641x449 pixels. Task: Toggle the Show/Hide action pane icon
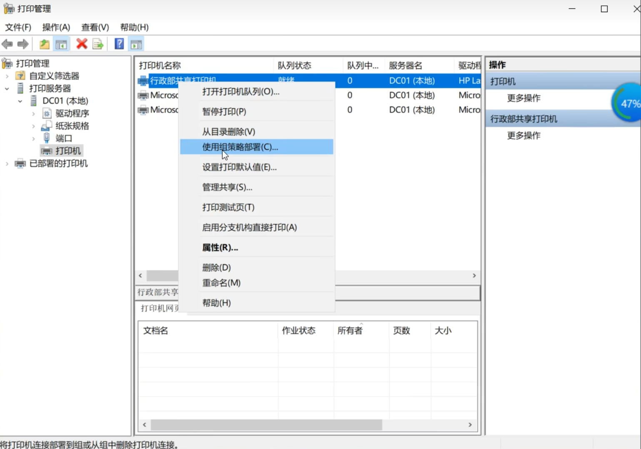(x=136, y=44)
